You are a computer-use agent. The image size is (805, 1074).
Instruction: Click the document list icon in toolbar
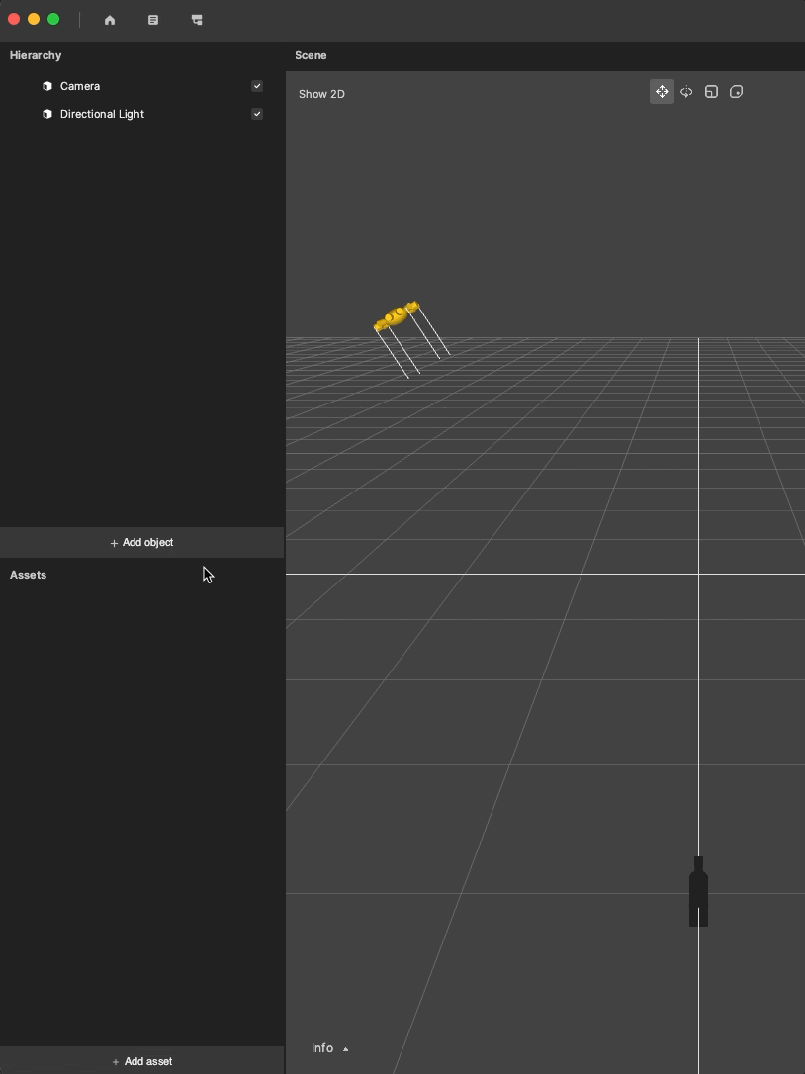[x=153, y=20]
